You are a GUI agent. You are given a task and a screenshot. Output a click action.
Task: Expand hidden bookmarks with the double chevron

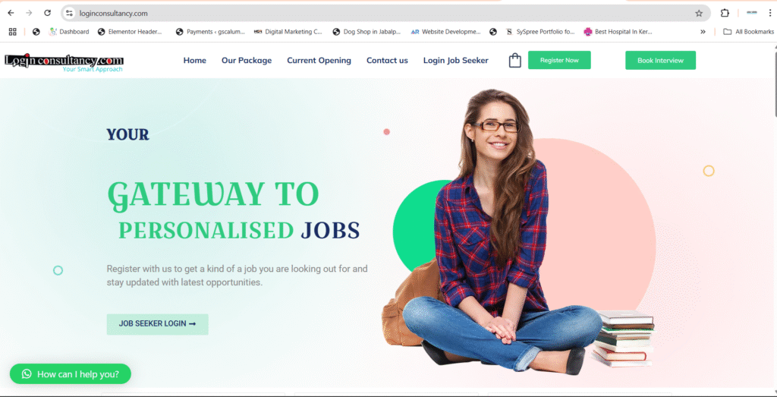pyautogui.click(x=703, y=32)
